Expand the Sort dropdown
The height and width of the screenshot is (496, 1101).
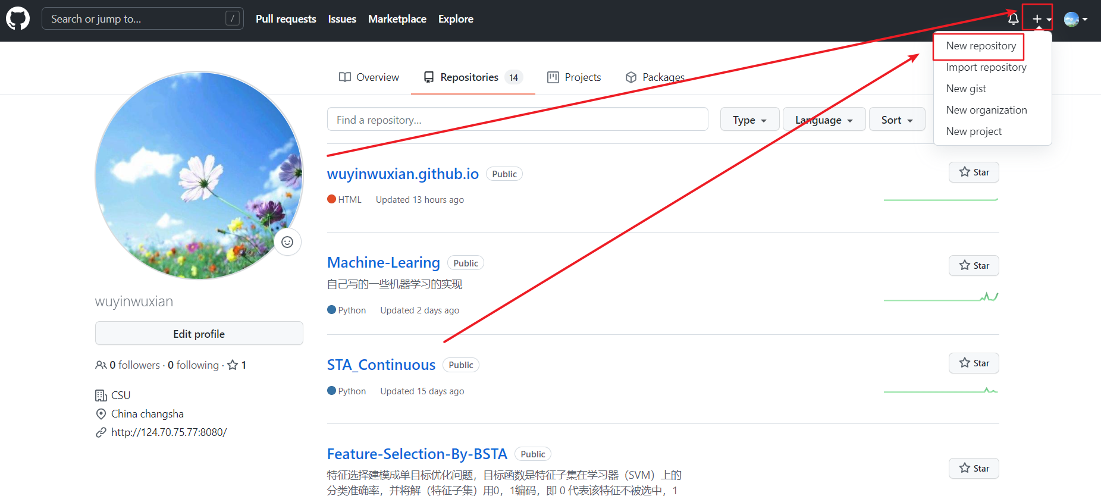(x=897, y=120)
